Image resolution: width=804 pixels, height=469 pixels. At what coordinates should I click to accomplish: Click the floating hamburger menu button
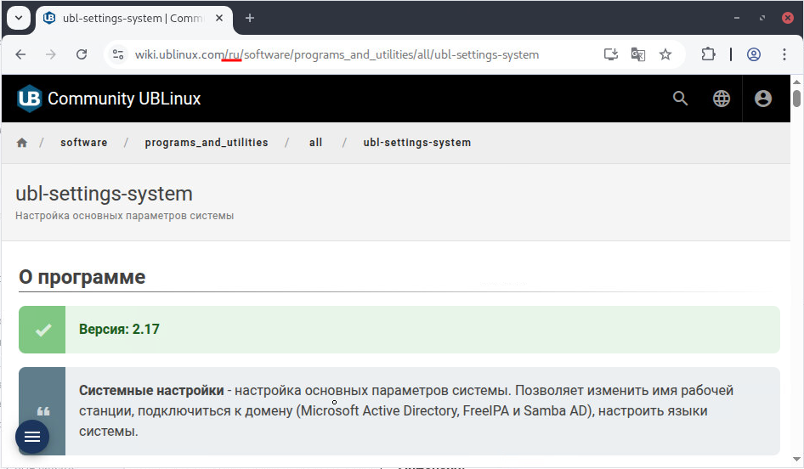pos(32,437)
